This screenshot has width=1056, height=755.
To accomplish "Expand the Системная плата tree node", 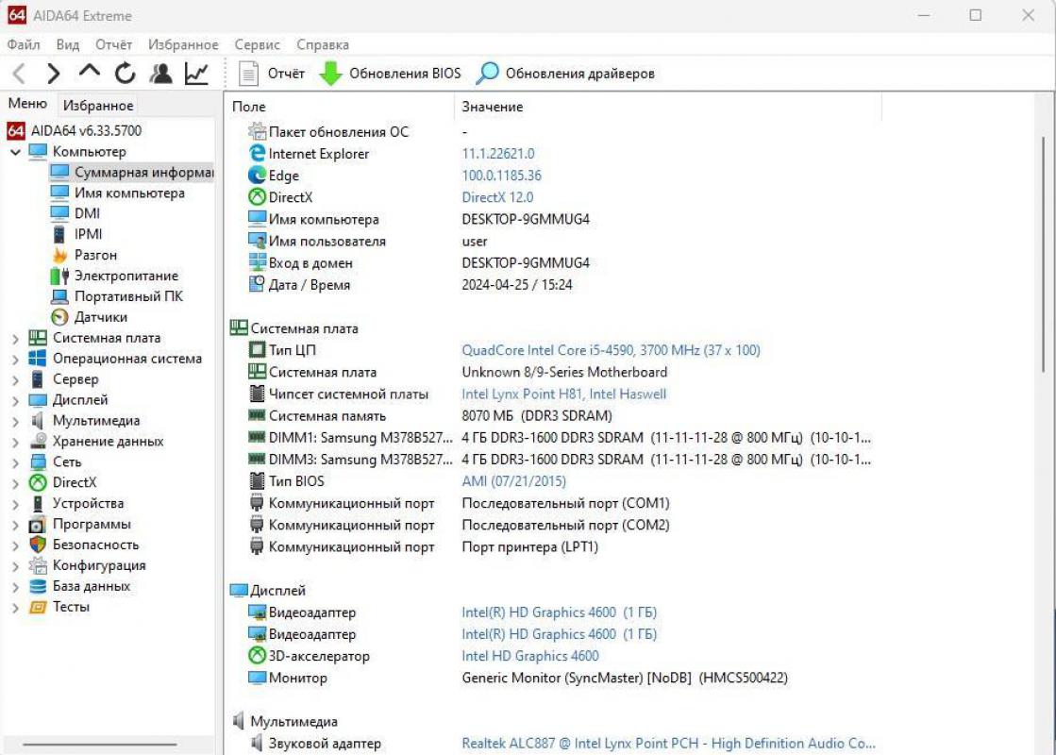I will [15, 338].
